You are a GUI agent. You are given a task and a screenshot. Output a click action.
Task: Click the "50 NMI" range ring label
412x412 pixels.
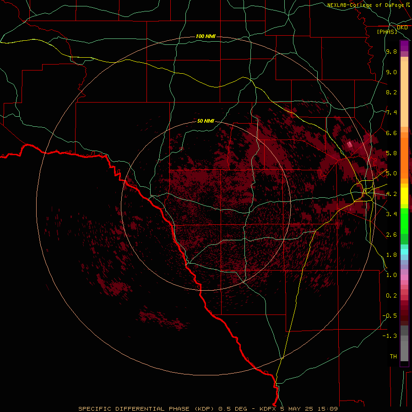click(206, 121)
